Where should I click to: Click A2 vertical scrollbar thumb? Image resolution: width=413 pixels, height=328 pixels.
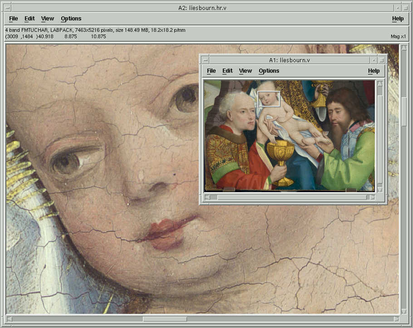(404, 112)
